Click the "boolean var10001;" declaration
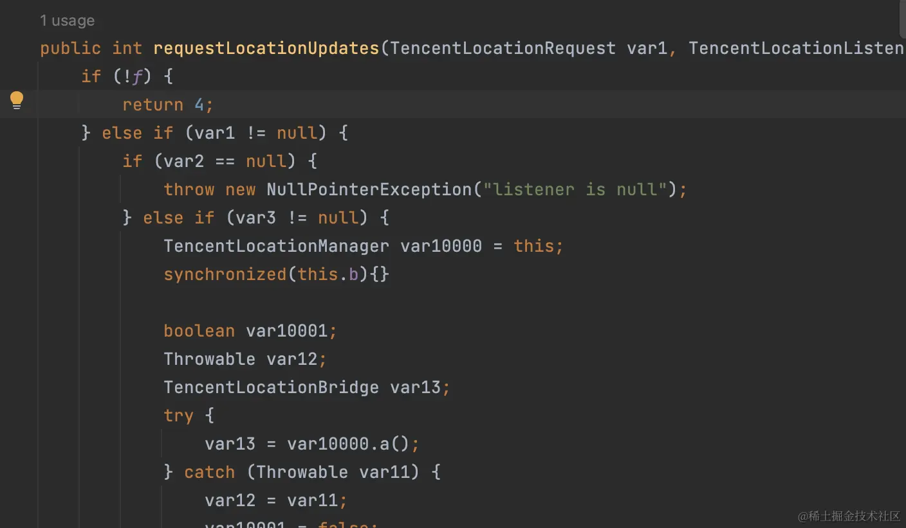This screenshot has height=528, width=906. coord(250,331)
